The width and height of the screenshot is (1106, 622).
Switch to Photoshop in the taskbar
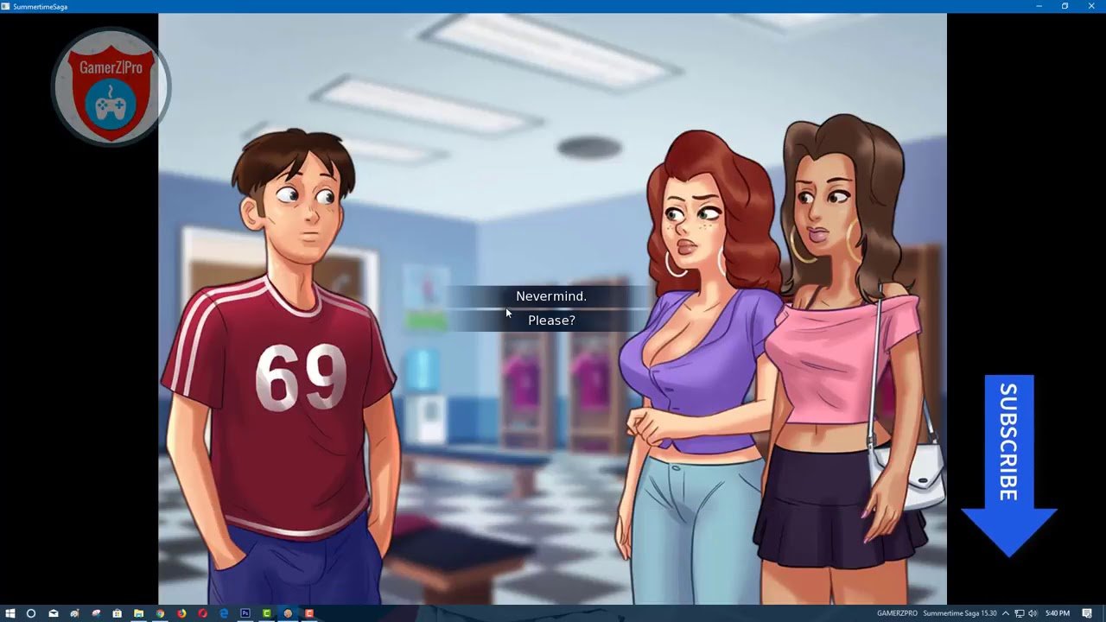(245, 613)
